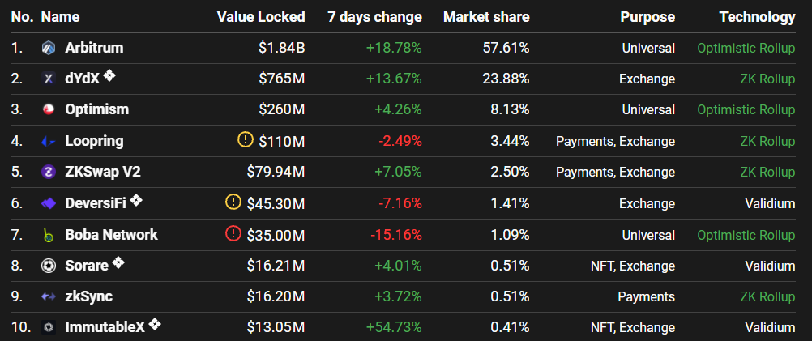Image resolution: width=812 pixels, height=341 pixels.
Task: Select the DeversiFi project name
Action: 96,203
